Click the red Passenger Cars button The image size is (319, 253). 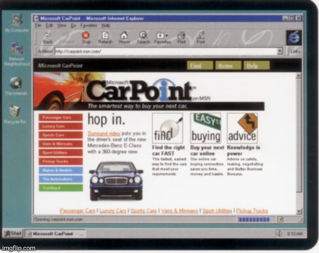click(61, 117)
